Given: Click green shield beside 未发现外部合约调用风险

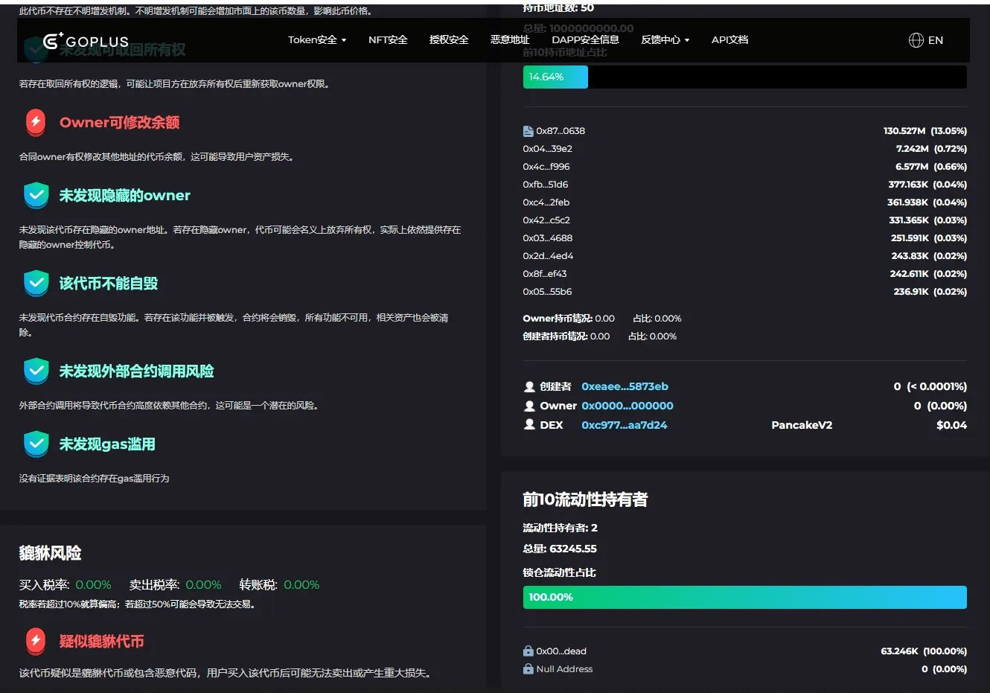Looking at the screenshot, I should point(36,371).
